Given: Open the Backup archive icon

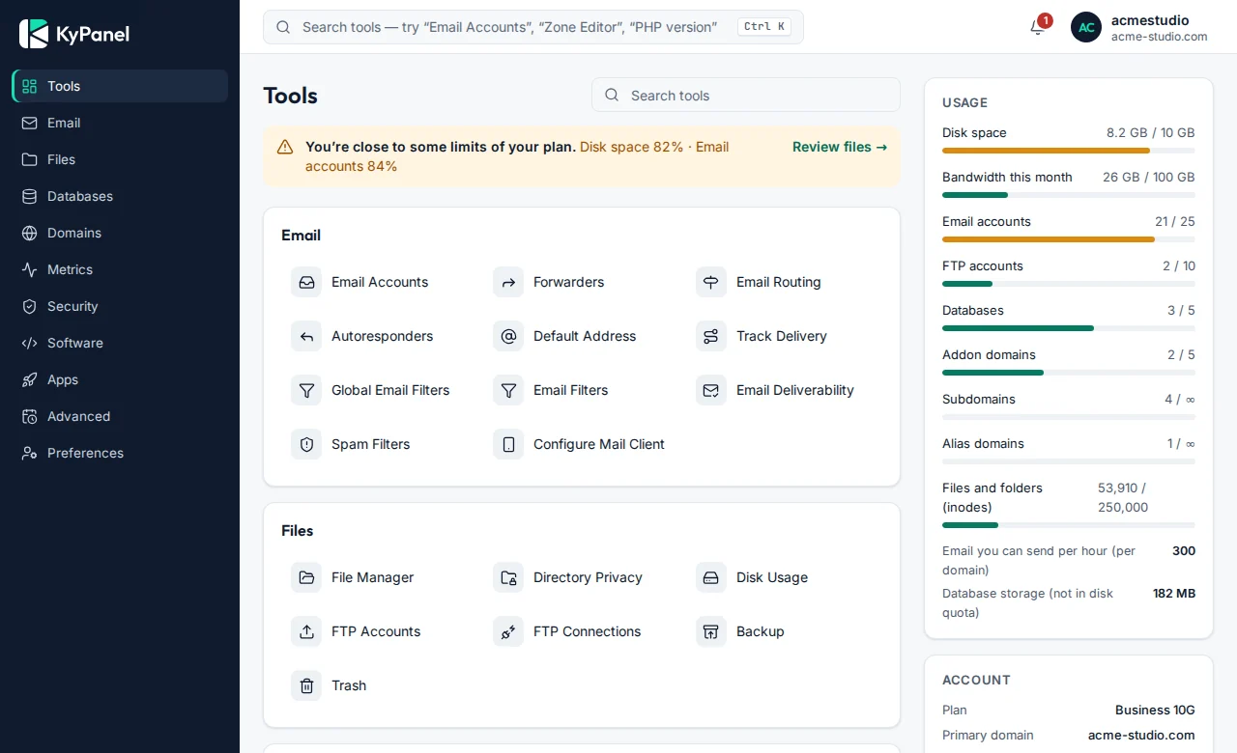Looking at the screenshot, I should [x=711, y=631].
